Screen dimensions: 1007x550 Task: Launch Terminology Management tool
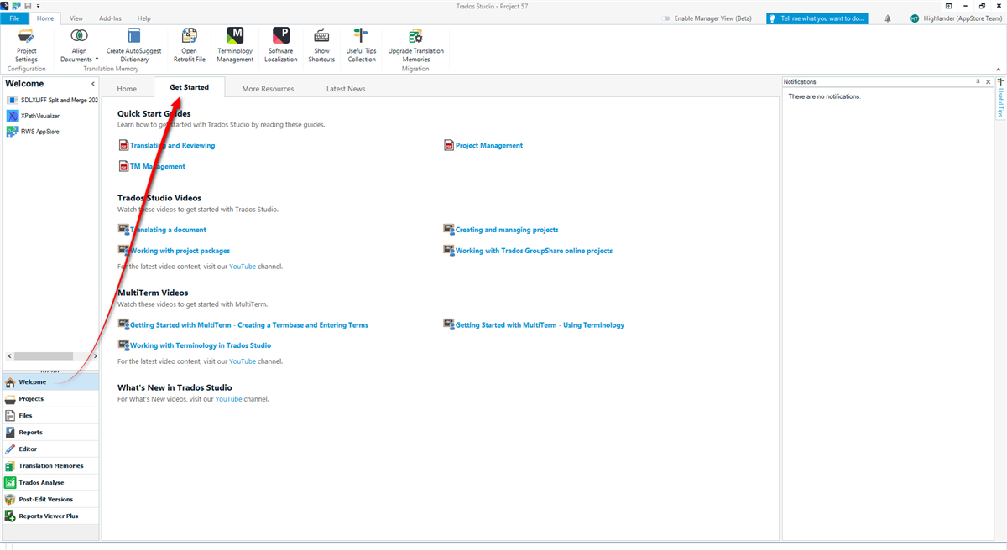[x=235, y=45]
